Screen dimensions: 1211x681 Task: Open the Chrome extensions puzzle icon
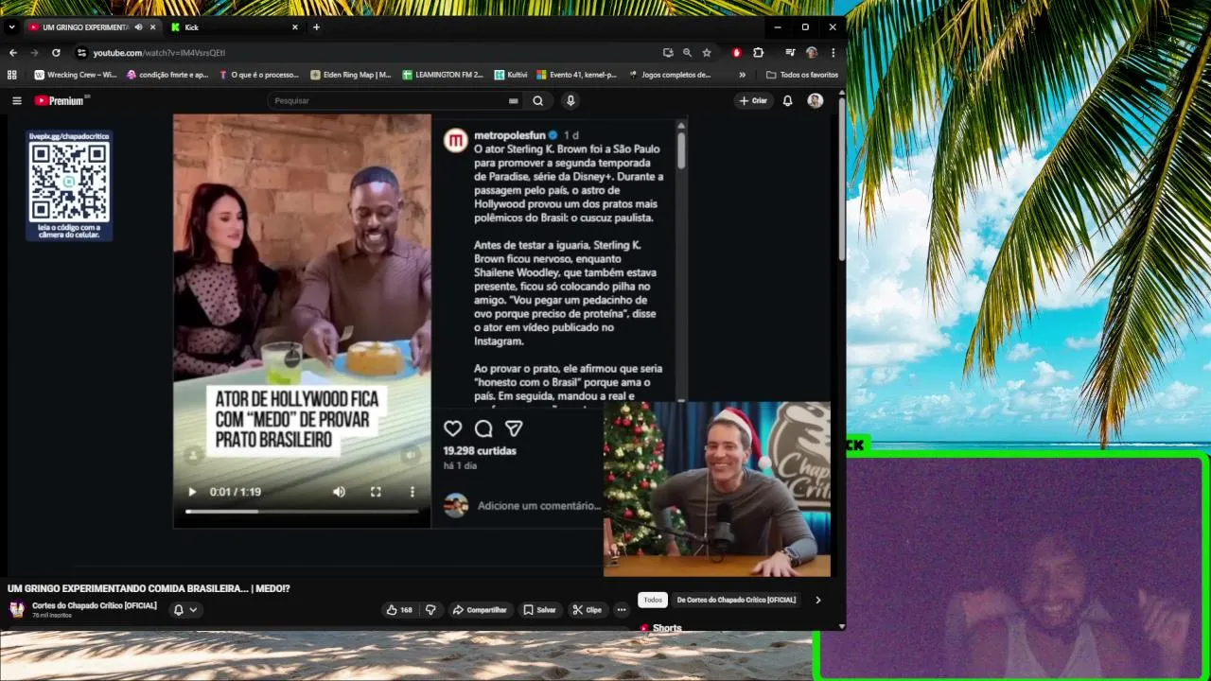(758, 53)
